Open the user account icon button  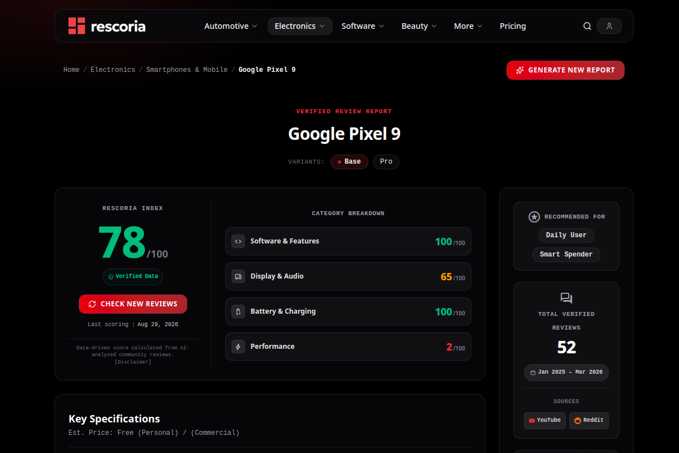tap(609, 26)
